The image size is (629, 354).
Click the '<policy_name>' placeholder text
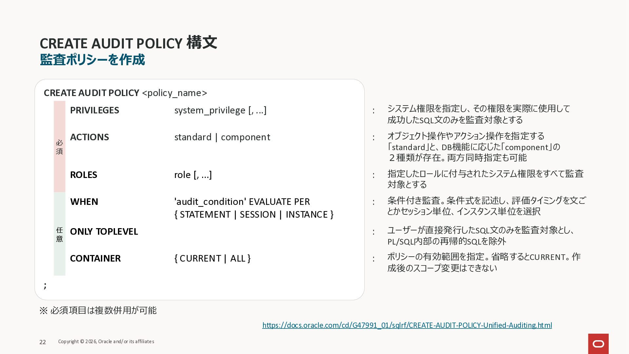pos(175,93)
